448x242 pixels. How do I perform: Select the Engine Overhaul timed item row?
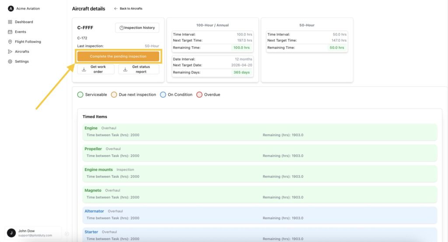pyautogui.click(x=260, y=131)
